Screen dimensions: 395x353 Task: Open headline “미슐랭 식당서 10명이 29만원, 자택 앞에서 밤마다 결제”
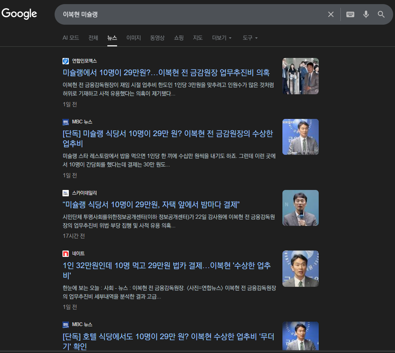coord(151,205)
